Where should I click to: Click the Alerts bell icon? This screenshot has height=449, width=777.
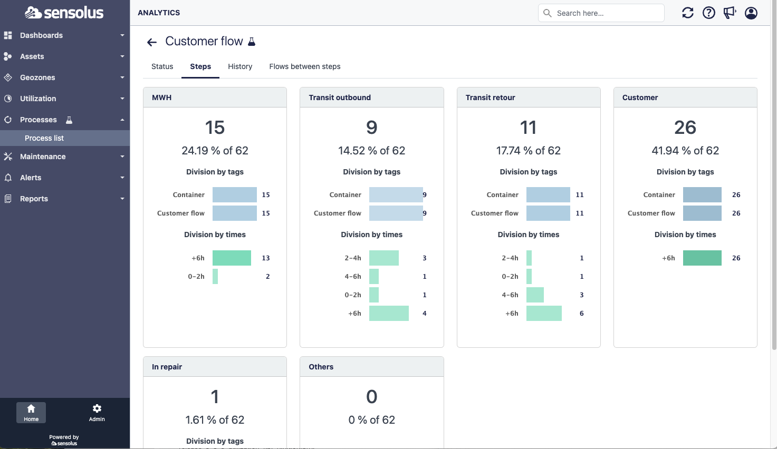coord(8,178)
